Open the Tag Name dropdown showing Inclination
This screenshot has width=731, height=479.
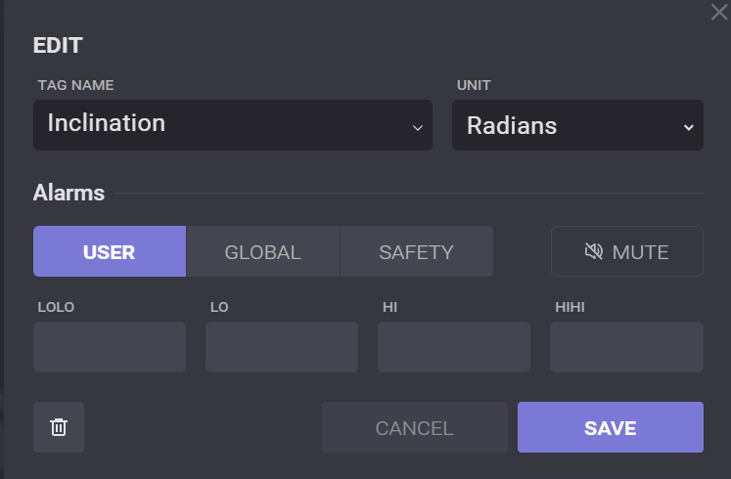click(232, 125)
